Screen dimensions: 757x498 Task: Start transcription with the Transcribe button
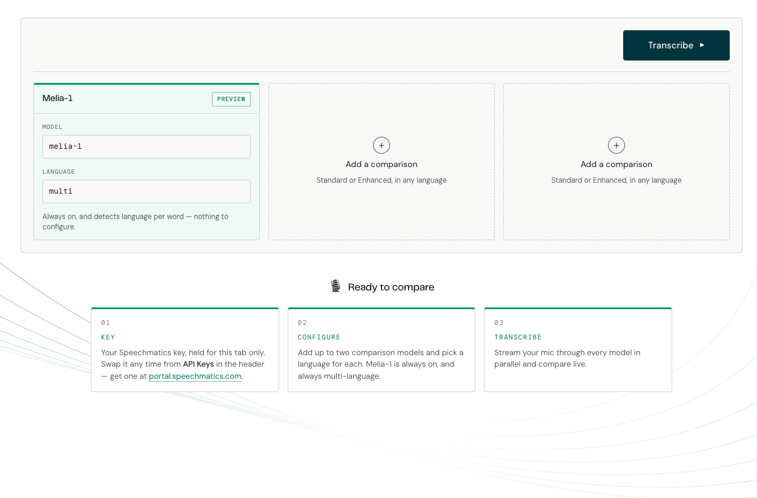676,45
